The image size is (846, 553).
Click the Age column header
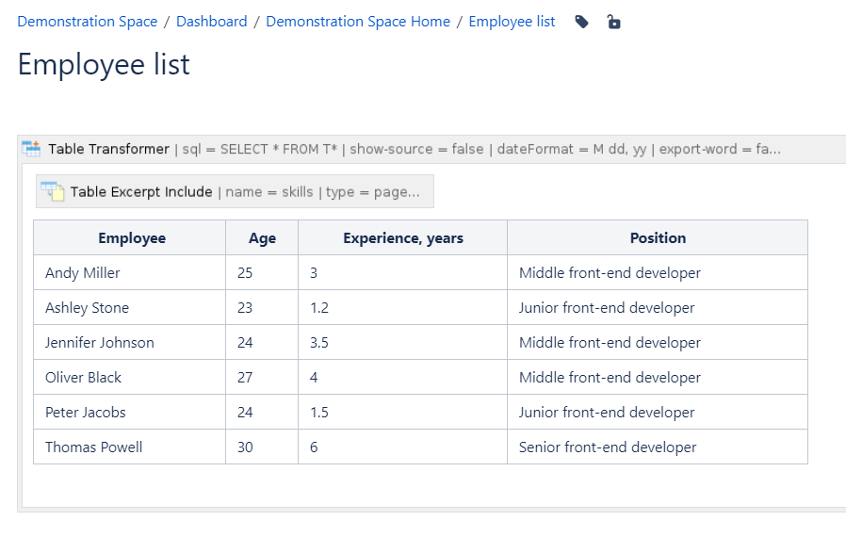262,238
